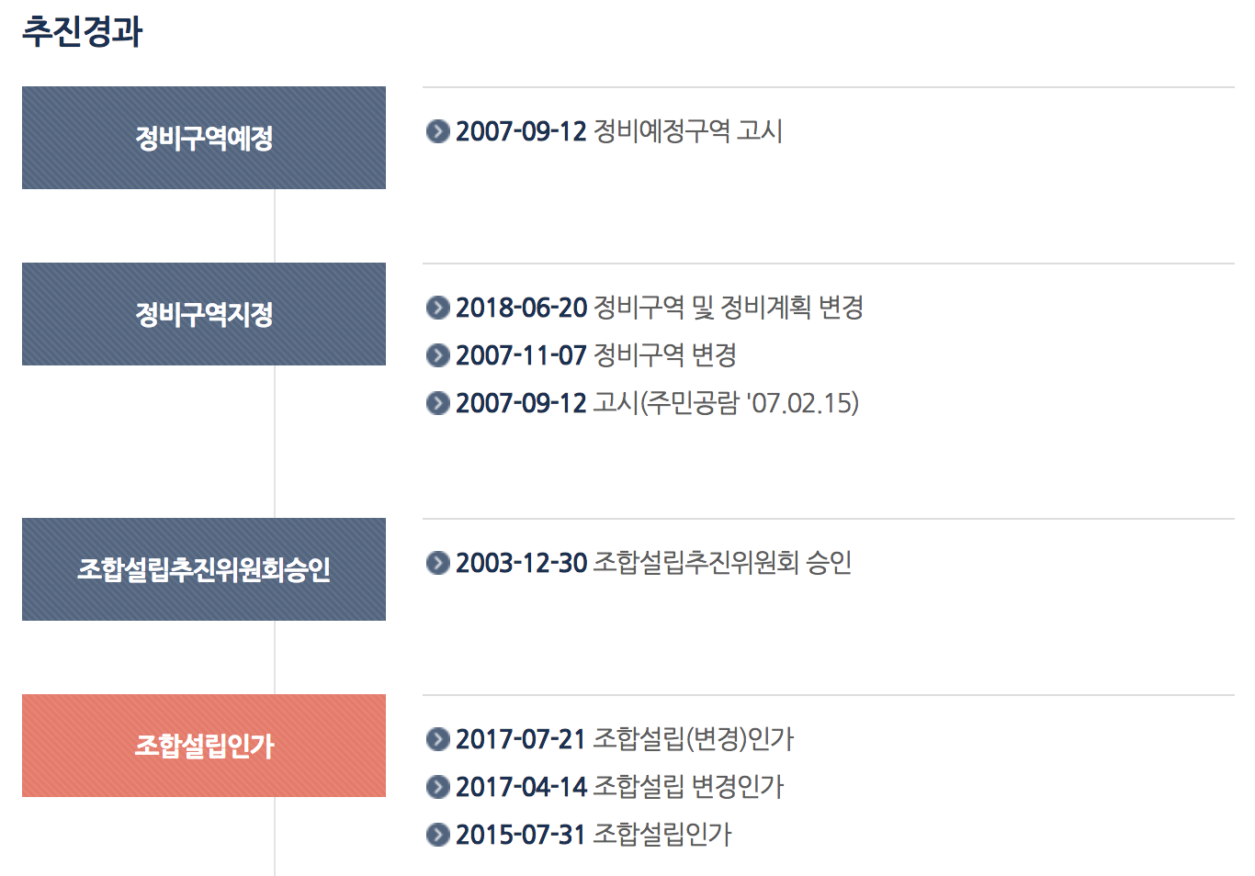Open 정비구역 및 정비계획 변경 entry
The height and width of the screenshot is (876, 1255).
(x=660, y=308)
